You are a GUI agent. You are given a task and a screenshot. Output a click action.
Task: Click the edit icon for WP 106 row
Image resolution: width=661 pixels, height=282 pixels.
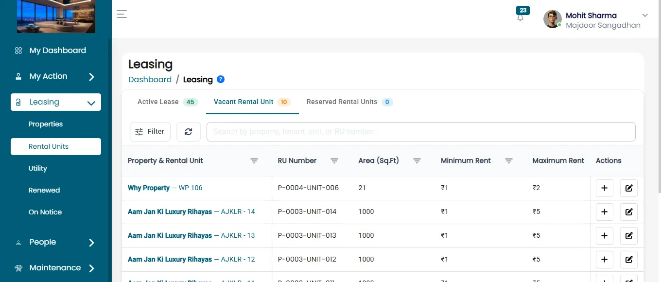629,188
